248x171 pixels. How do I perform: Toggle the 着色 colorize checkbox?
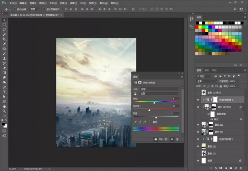(x=151, y=122)
